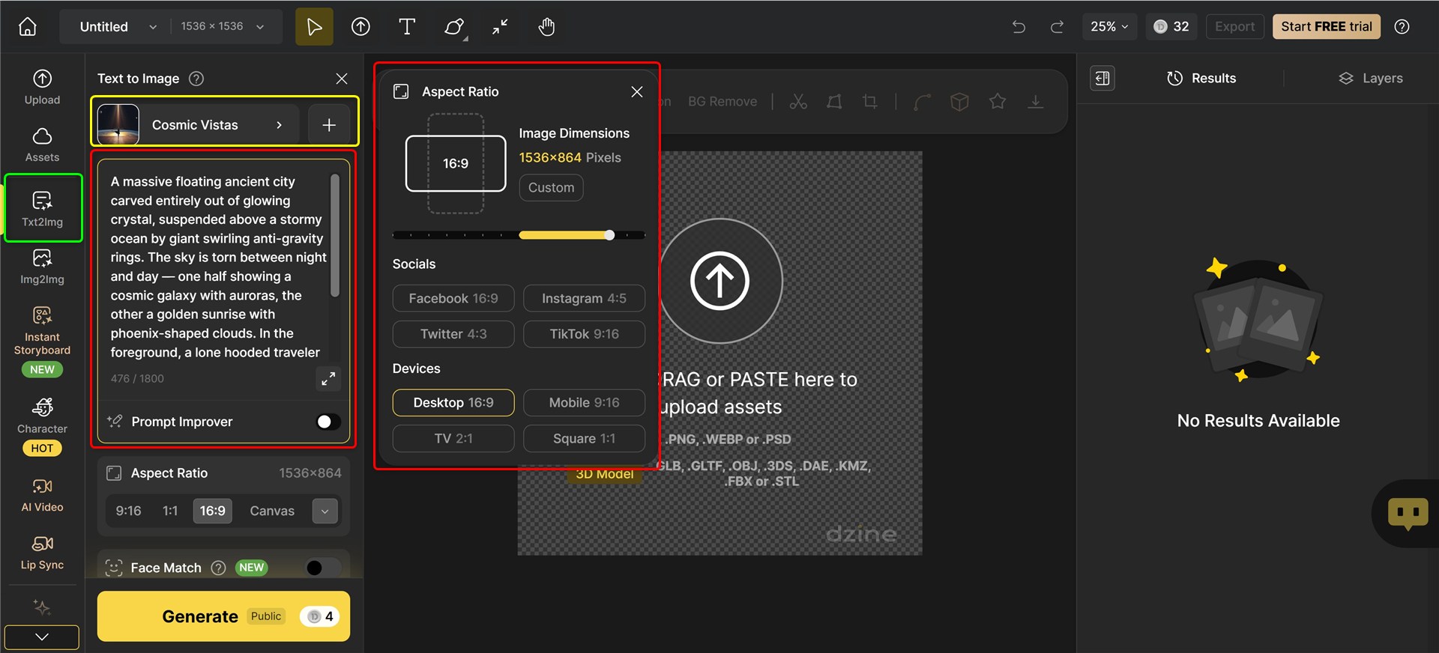Click the Custom dimensions button
Screen dimensions: 1439x653
(x=551, y=187)
